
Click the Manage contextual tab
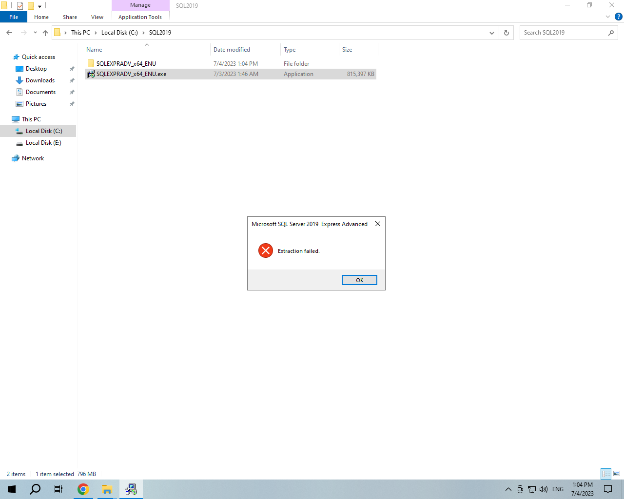pyautogui.click(x=140, y=5)
